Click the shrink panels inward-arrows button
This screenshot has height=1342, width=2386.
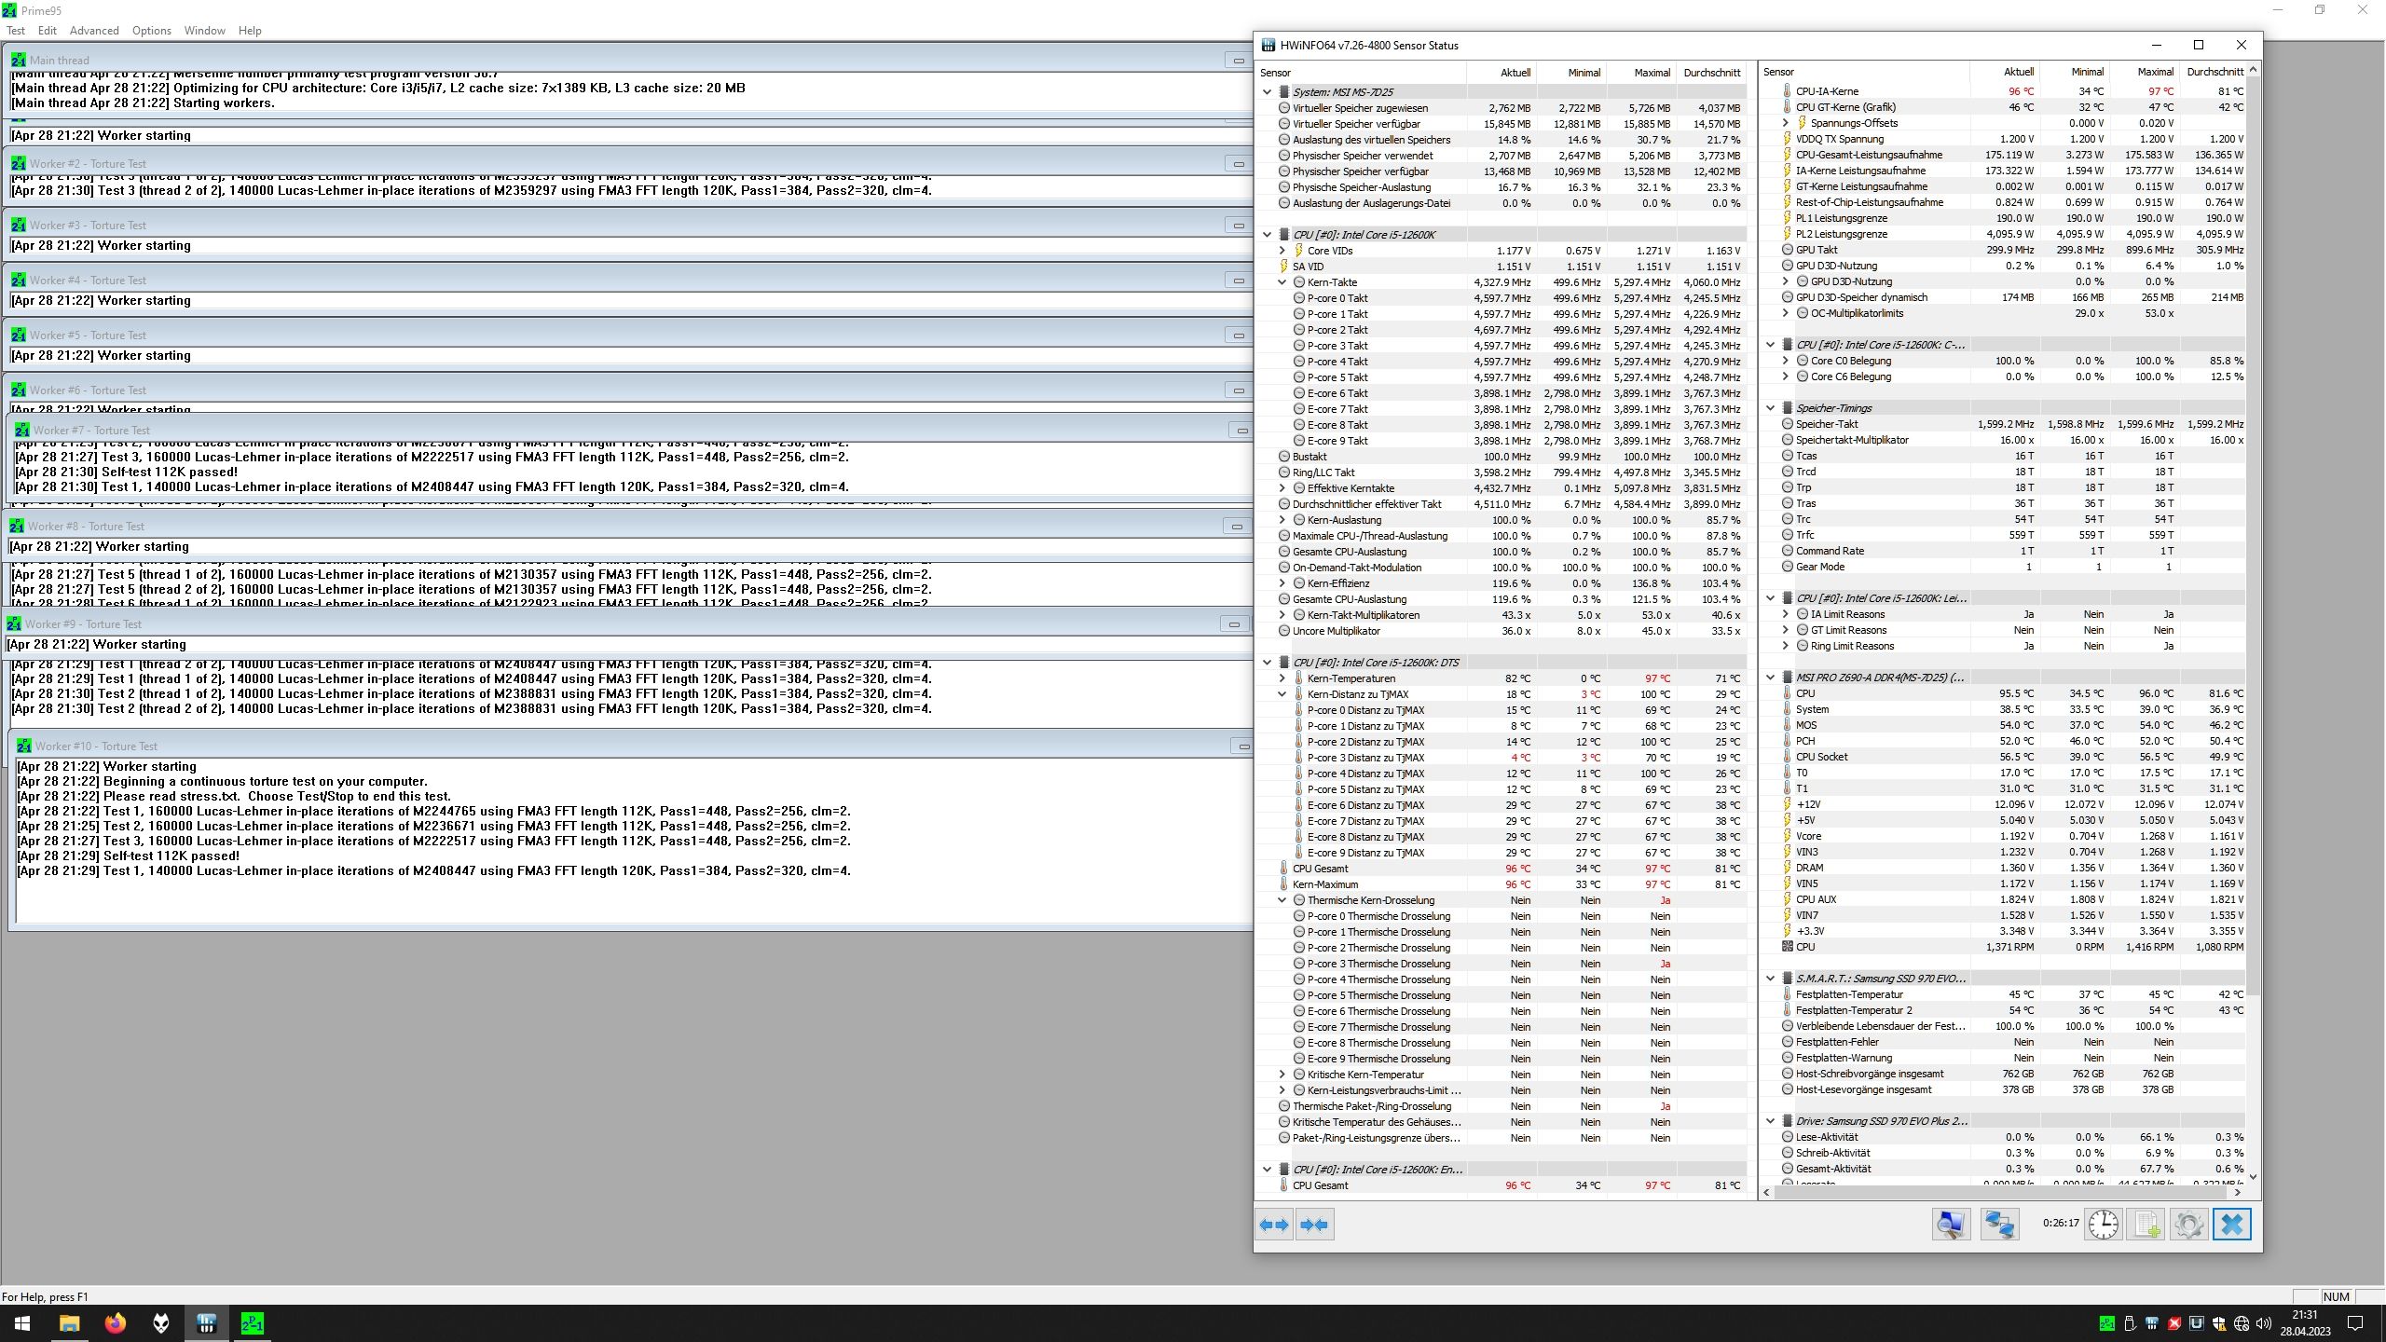click(1314, 1225)
